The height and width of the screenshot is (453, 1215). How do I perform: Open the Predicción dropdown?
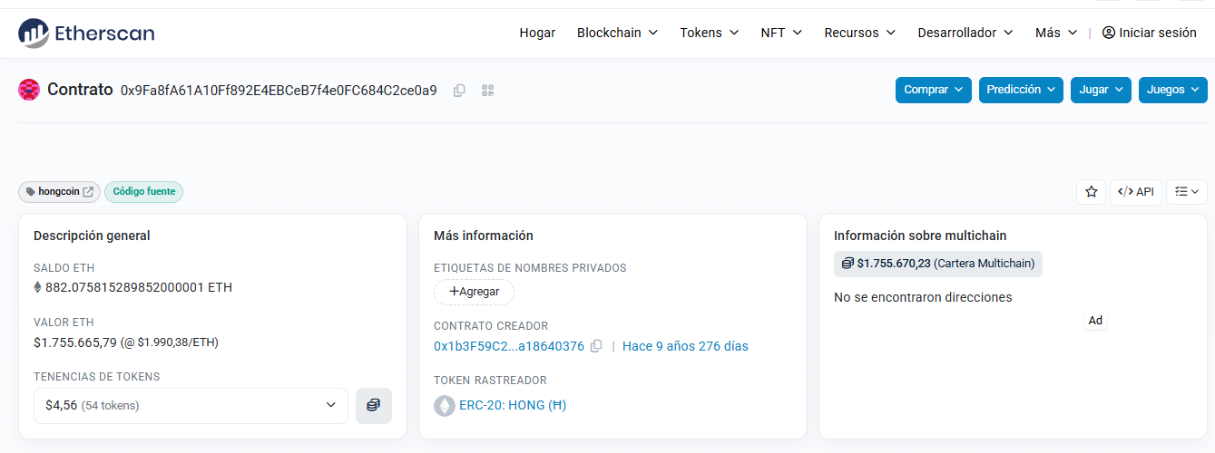[x=1021, y=90]
